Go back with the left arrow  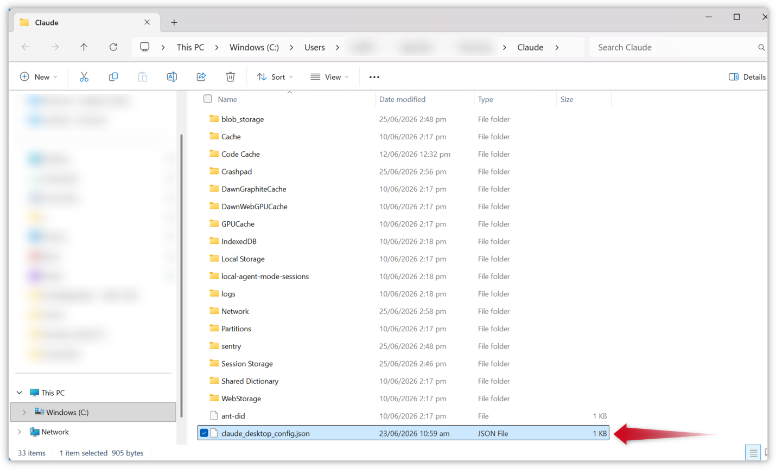(x=26, y=47)
